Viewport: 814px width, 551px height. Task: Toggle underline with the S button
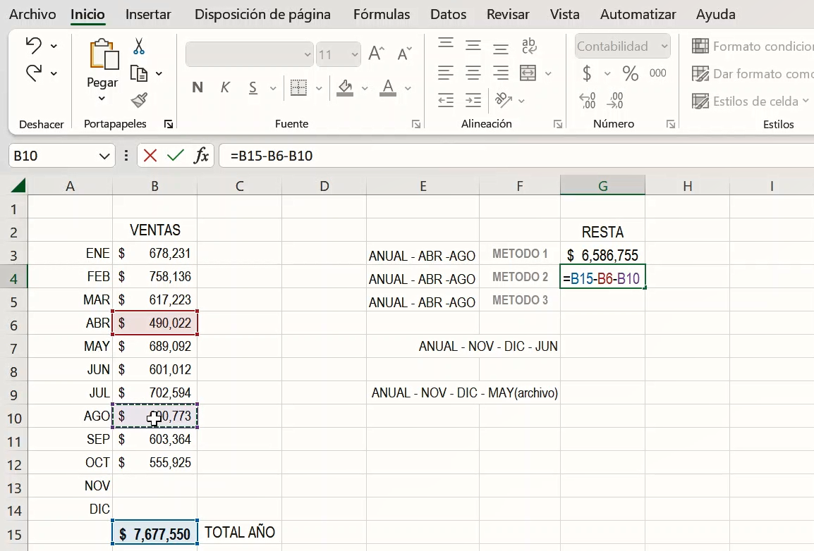[x=252, y=87]
